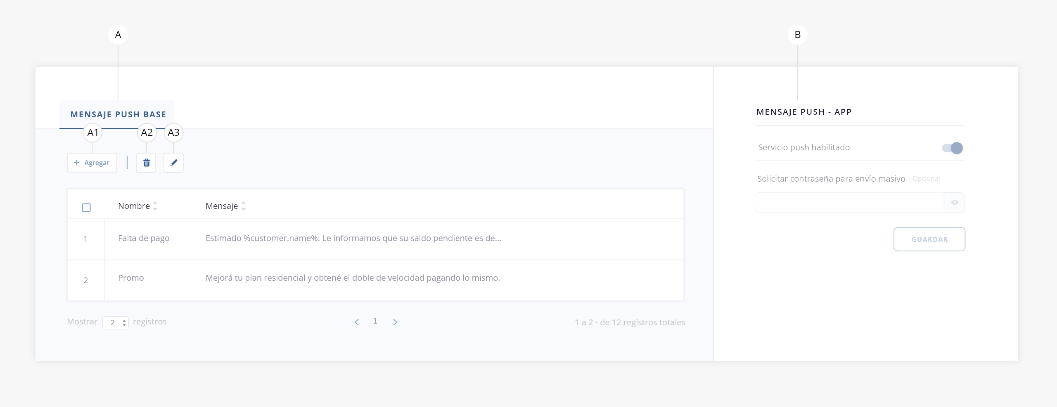Click annotation marker A1
1057x407 pixels.
click(x=92, y=133)
